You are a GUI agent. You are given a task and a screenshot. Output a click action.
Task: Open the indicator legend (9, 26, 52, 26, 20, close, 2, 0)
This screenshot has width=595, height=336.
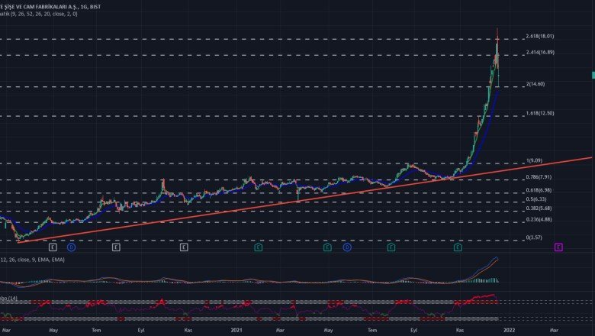click(39, 14)
